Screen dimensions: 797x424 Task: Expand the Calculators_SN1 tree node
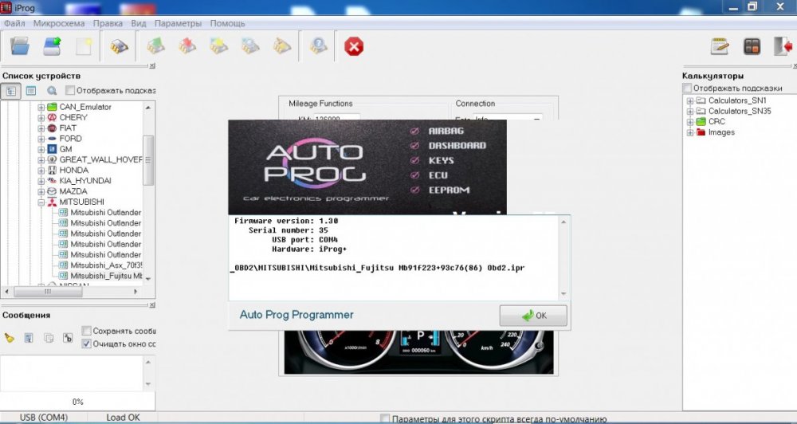689,101
